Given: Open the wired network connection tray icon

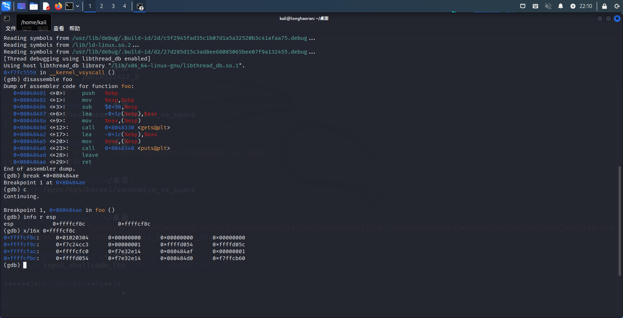Looking at the screenshot, I should [x=523, y=6].
